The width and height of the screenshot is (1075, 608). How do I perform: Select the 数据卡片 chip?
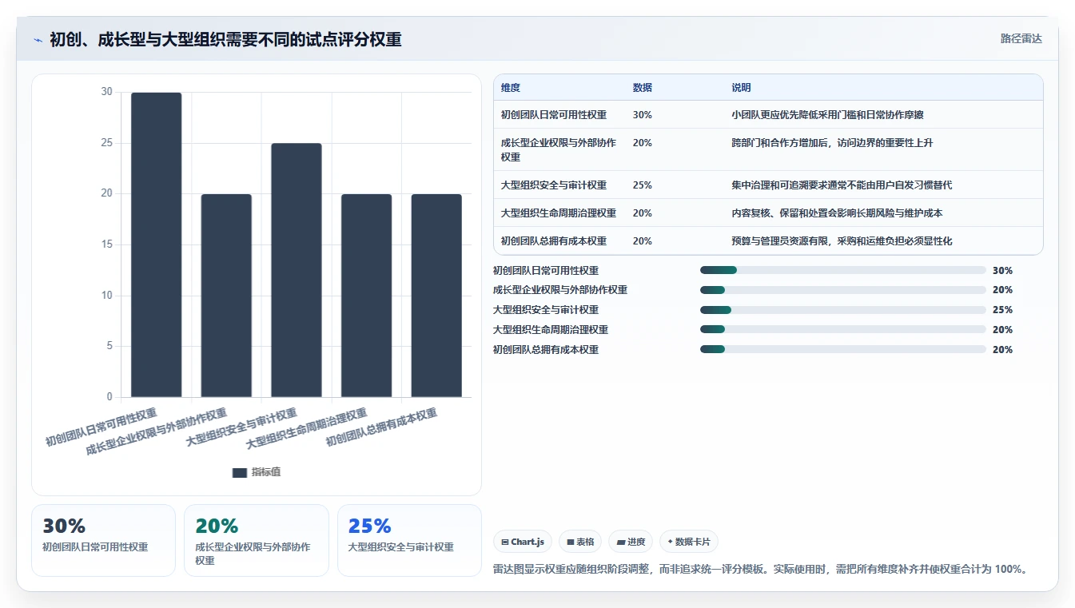tap(689, 542)
